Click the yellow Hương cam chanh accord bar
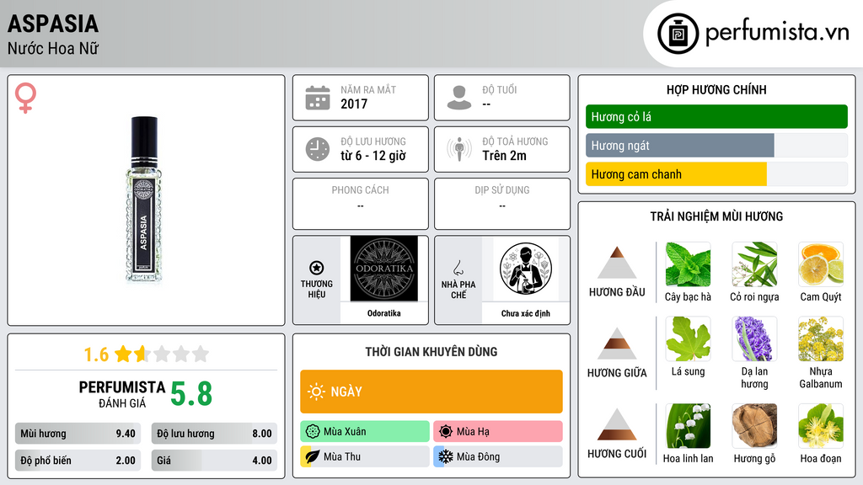The width and height of the screenshot is (863, 485). pyautogui.click(x=676, y=174)
